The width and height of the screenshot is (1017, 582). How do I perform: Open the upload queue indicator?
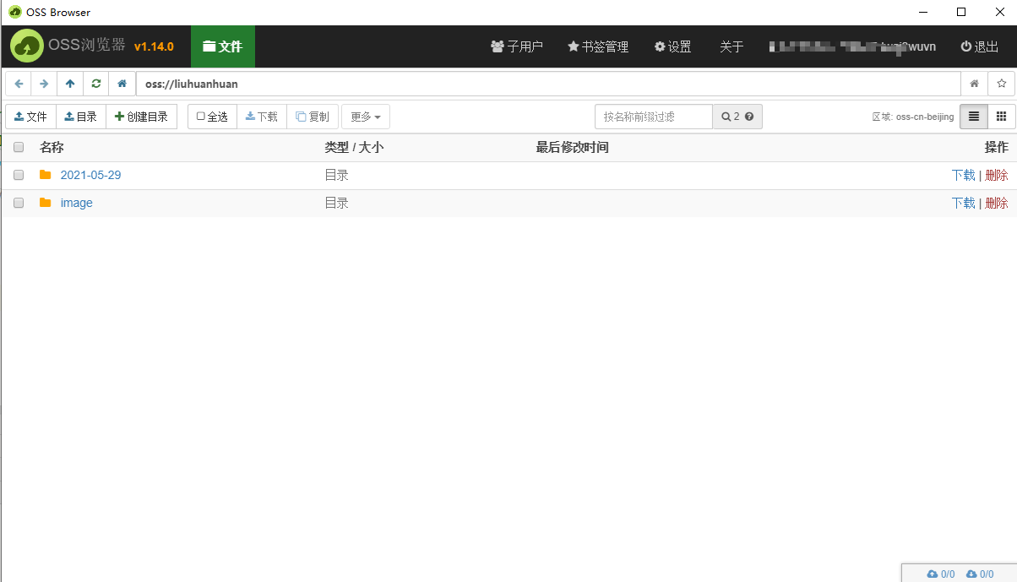(941, 574)
